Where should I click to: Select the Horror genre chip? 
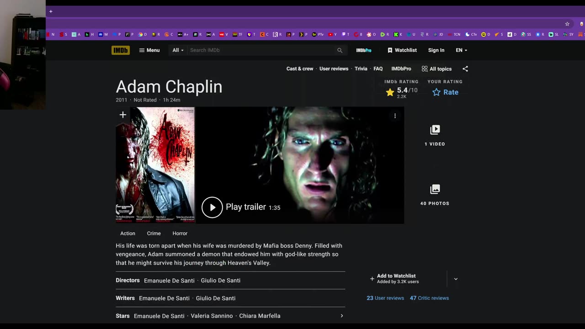(180, 233)
